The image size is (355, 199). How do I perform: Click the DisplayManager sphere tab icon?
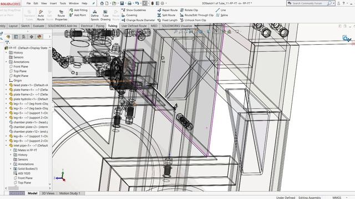[39, 36]
